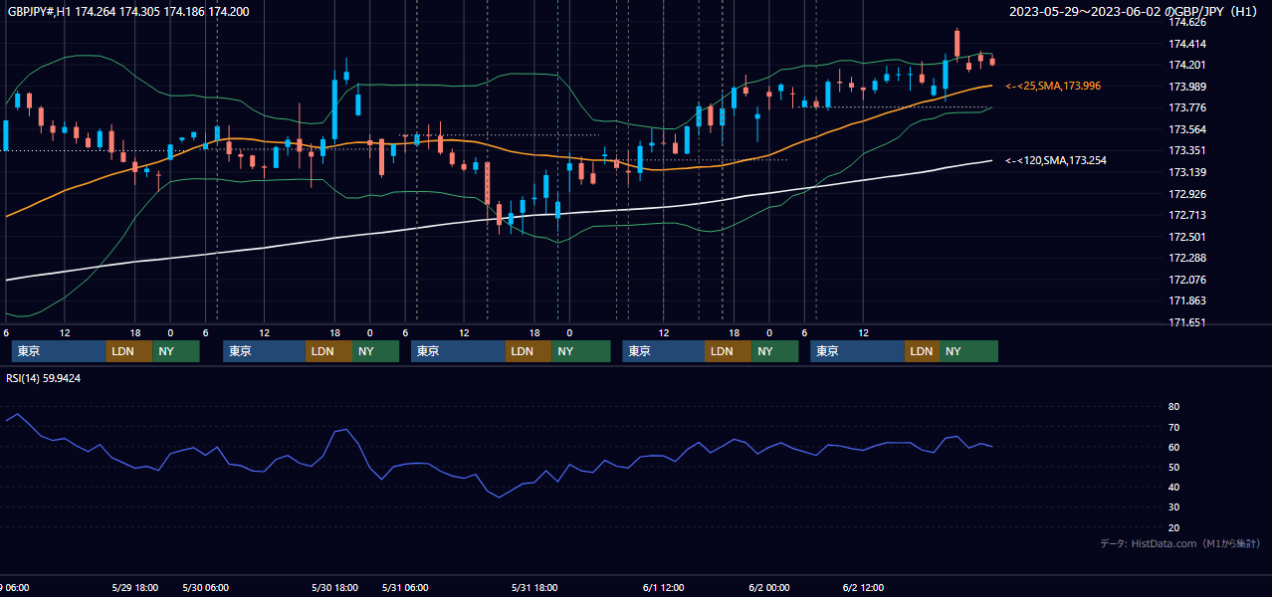Click the 6/2 12:00 time label

pos(864,588)
